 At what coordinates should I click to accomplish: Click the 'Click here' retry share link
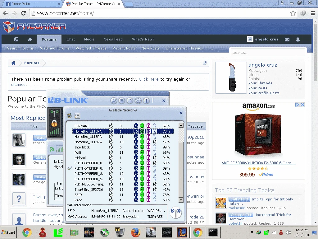coord(149,79)
